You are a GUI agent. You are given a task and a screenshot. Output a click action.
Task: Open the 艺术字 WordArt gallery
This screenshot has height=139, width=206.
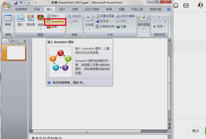click(103, 21)
